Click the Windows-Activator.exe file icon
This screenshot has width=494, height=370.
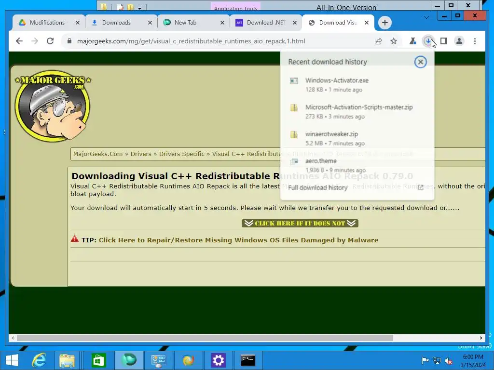coord(294,81)
